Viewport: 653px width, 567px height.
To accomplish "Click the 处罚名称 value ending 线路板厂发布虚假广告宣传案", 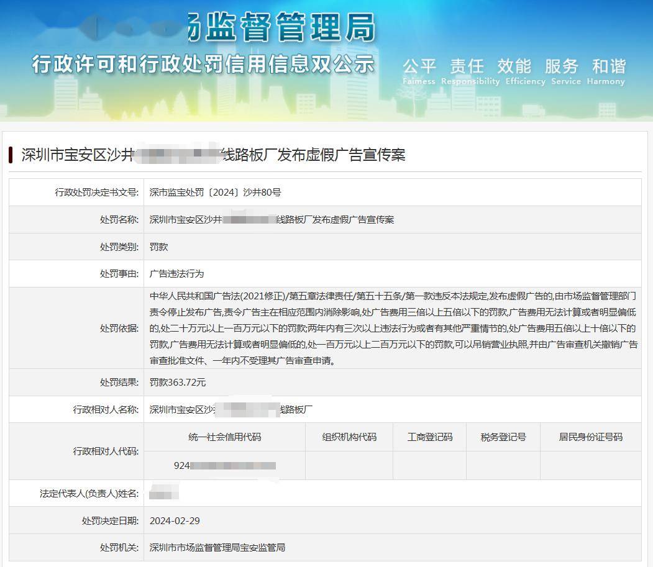I will [x=272, y=220].
